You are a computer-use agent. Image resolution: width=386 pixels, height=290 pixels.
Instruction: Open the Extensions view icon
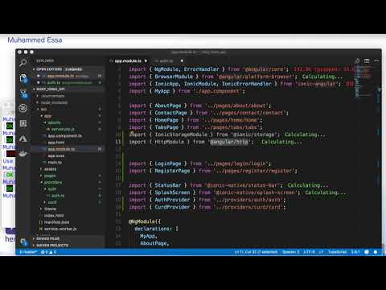pyautogui.click(x=23, y=123)
